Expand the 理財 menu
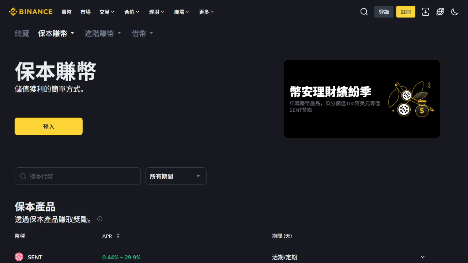Viewport: 468px width, 263px height. point(157,12)
